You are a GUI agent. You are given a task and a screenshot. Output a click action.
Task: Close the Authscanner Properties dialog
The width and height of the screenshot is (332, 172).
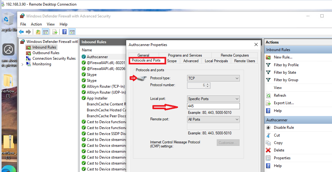pyautogui.click(x=256, y=44)
